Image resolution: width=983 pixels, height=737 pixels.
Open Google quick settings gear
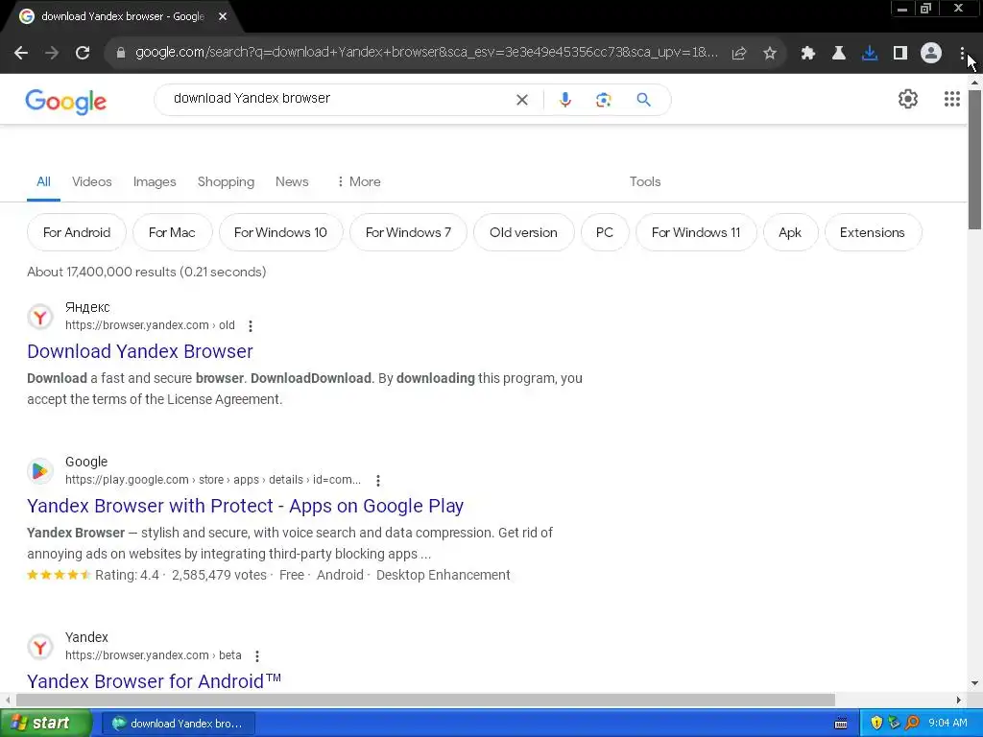tap(908, 99)
